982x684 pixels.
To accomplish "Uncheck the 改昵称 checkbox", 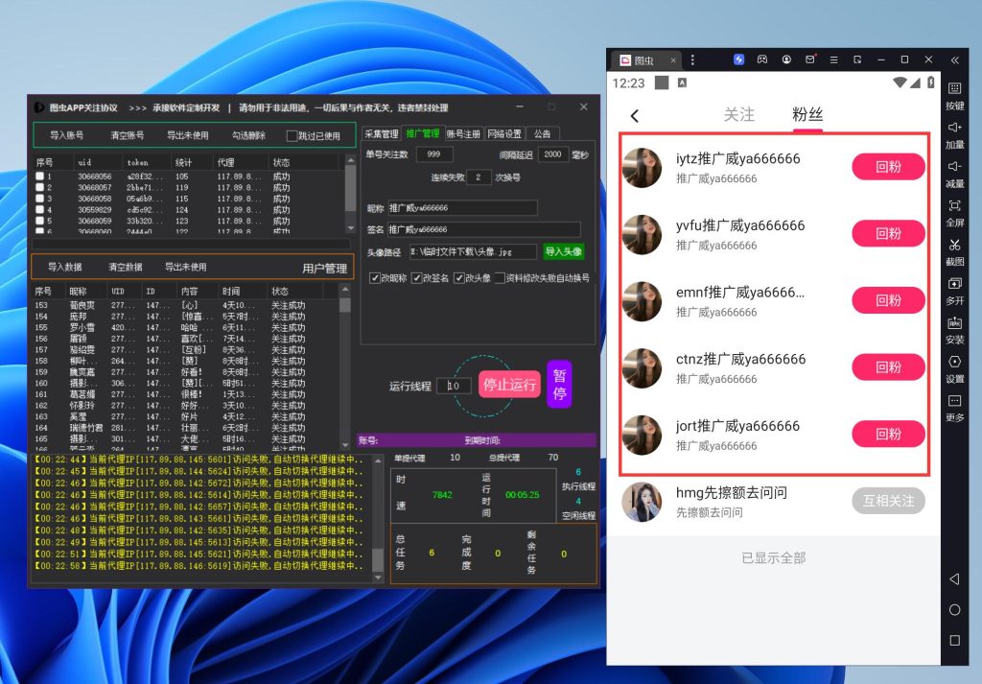I will click(375, 278).
